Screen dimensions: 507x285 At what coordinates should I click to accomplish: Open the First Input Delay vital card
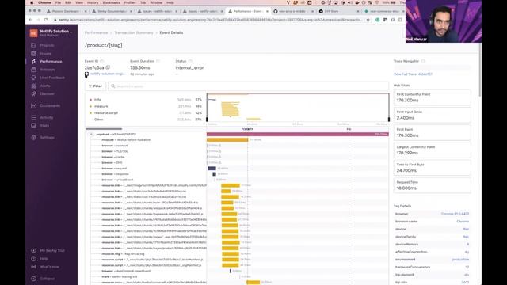(433, 115)
